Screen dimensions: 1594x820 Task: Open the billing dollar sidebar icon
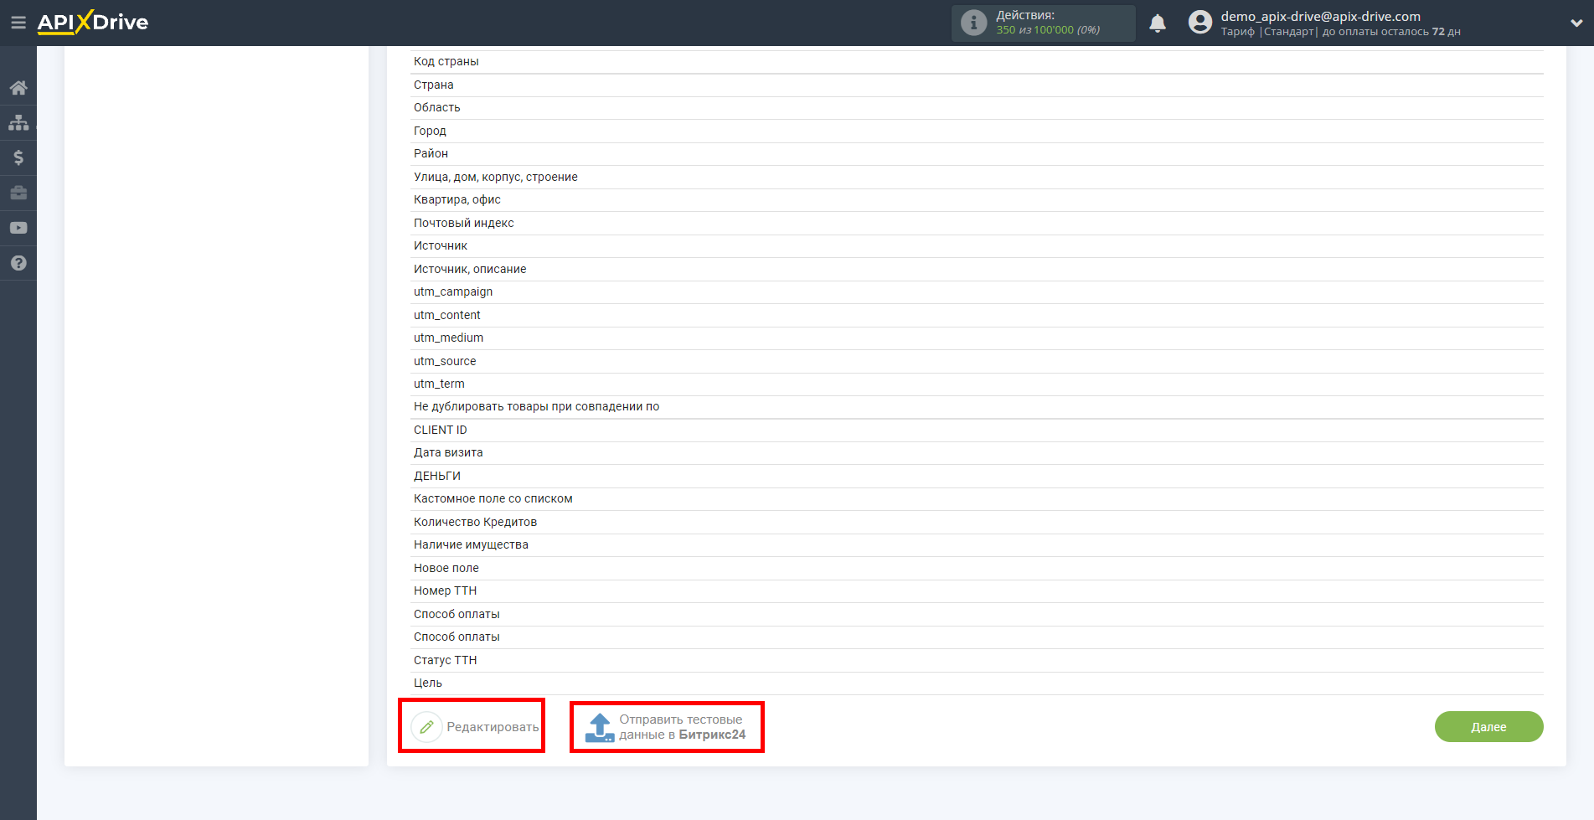18,157
